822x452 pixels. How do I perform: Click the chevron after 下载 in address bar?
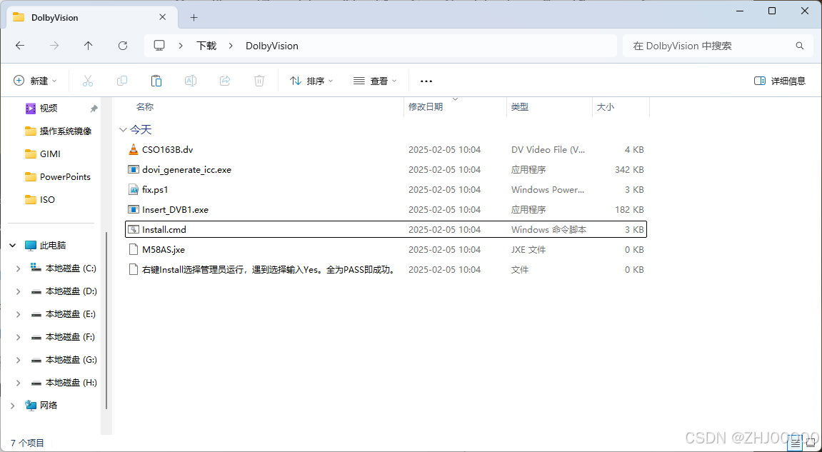click(x=231, y=46)
